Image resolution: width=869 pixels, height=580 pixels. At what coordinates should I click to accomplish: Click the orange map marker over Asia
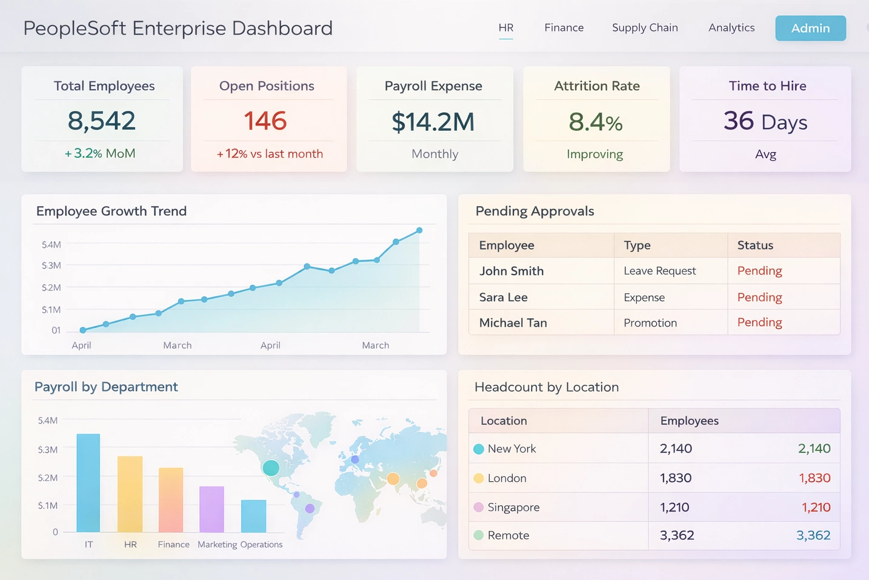pyautogui.click(x=394, y=478)
